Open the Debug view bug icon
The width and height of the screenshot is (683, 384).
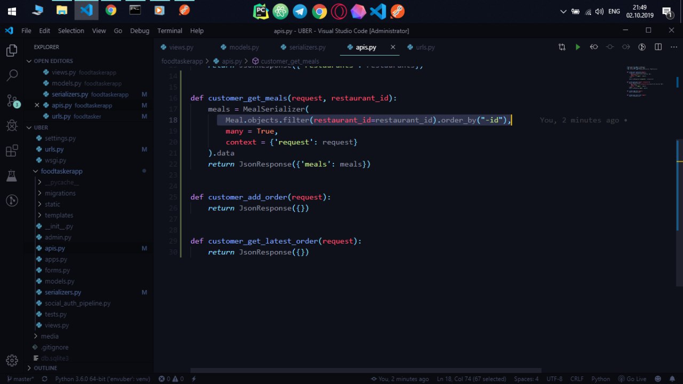11,126
